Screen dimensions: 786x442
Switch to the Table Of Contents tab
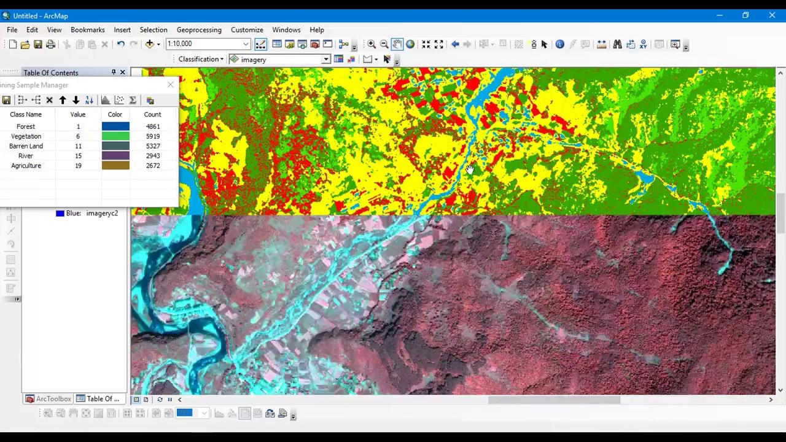pyautogui.click(x=98, y=399)
